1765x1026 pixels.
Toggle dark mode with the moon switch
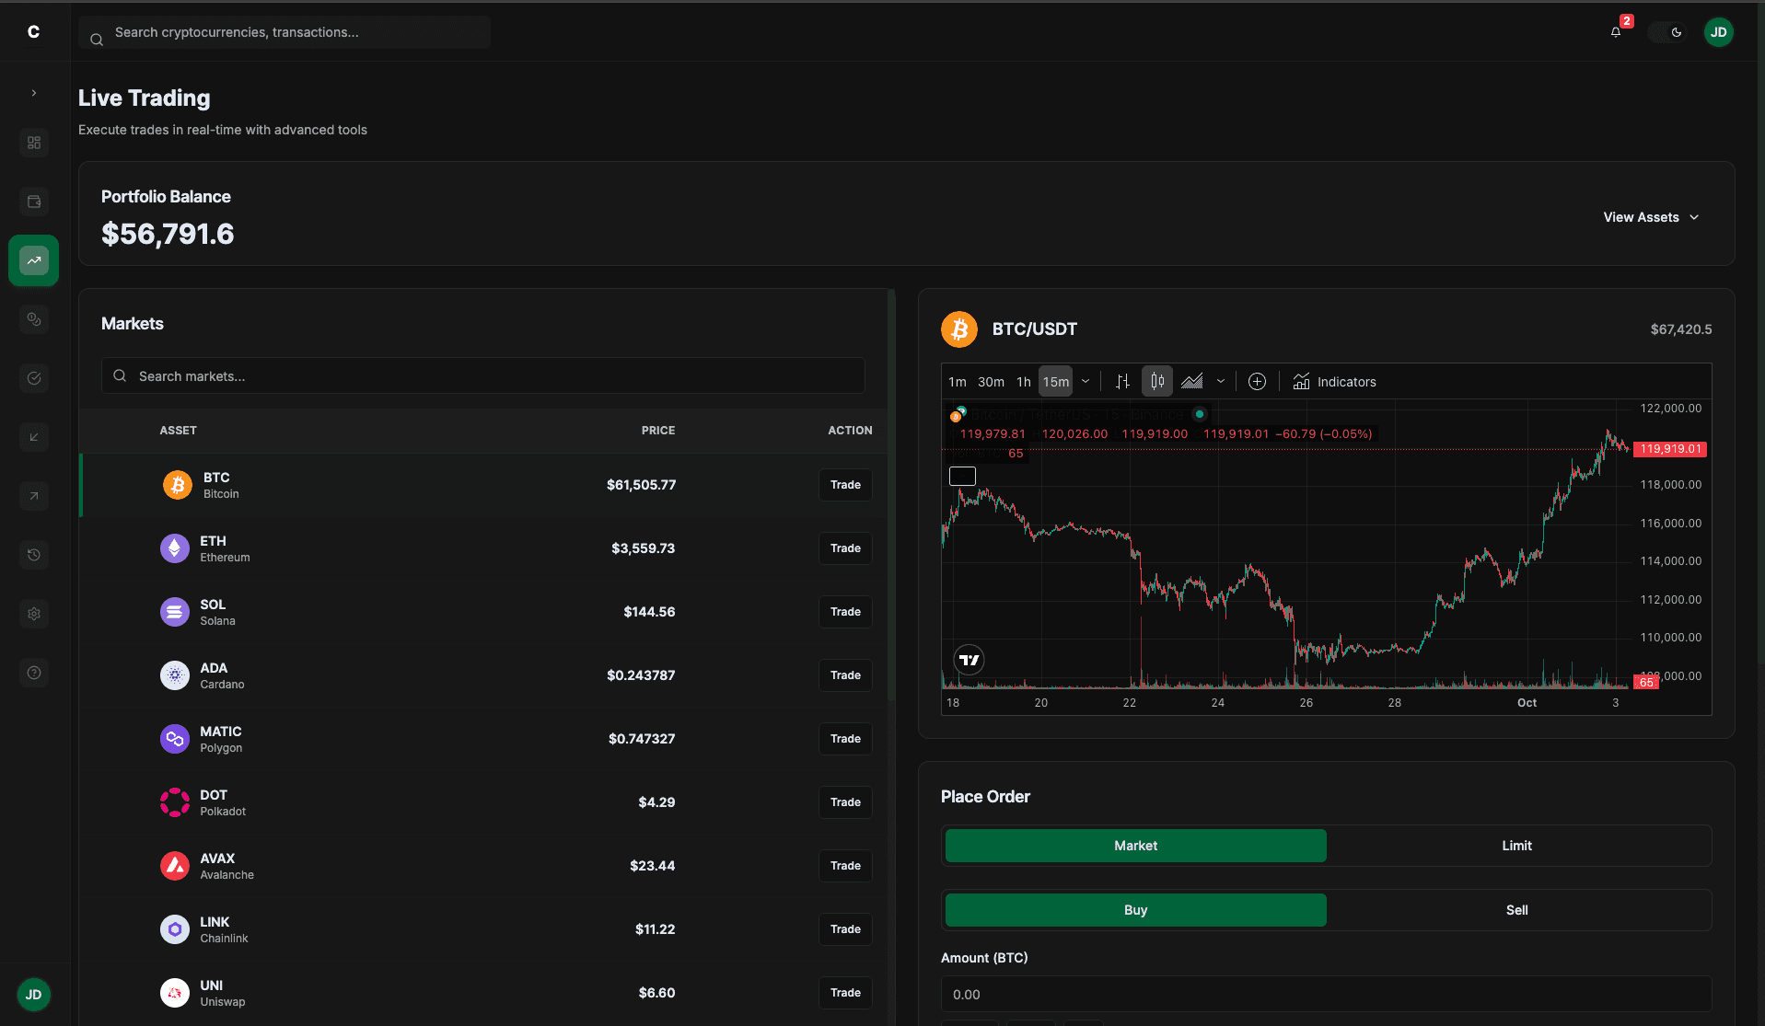[x=1667, y=32]
